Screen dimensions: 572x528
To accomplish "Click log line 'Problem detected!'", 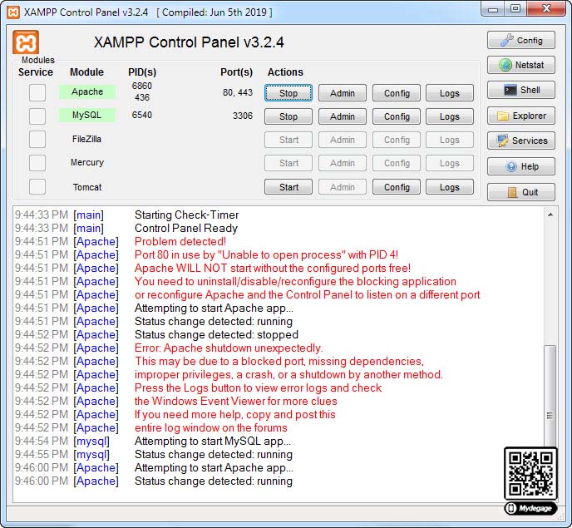I will [180, 242].
